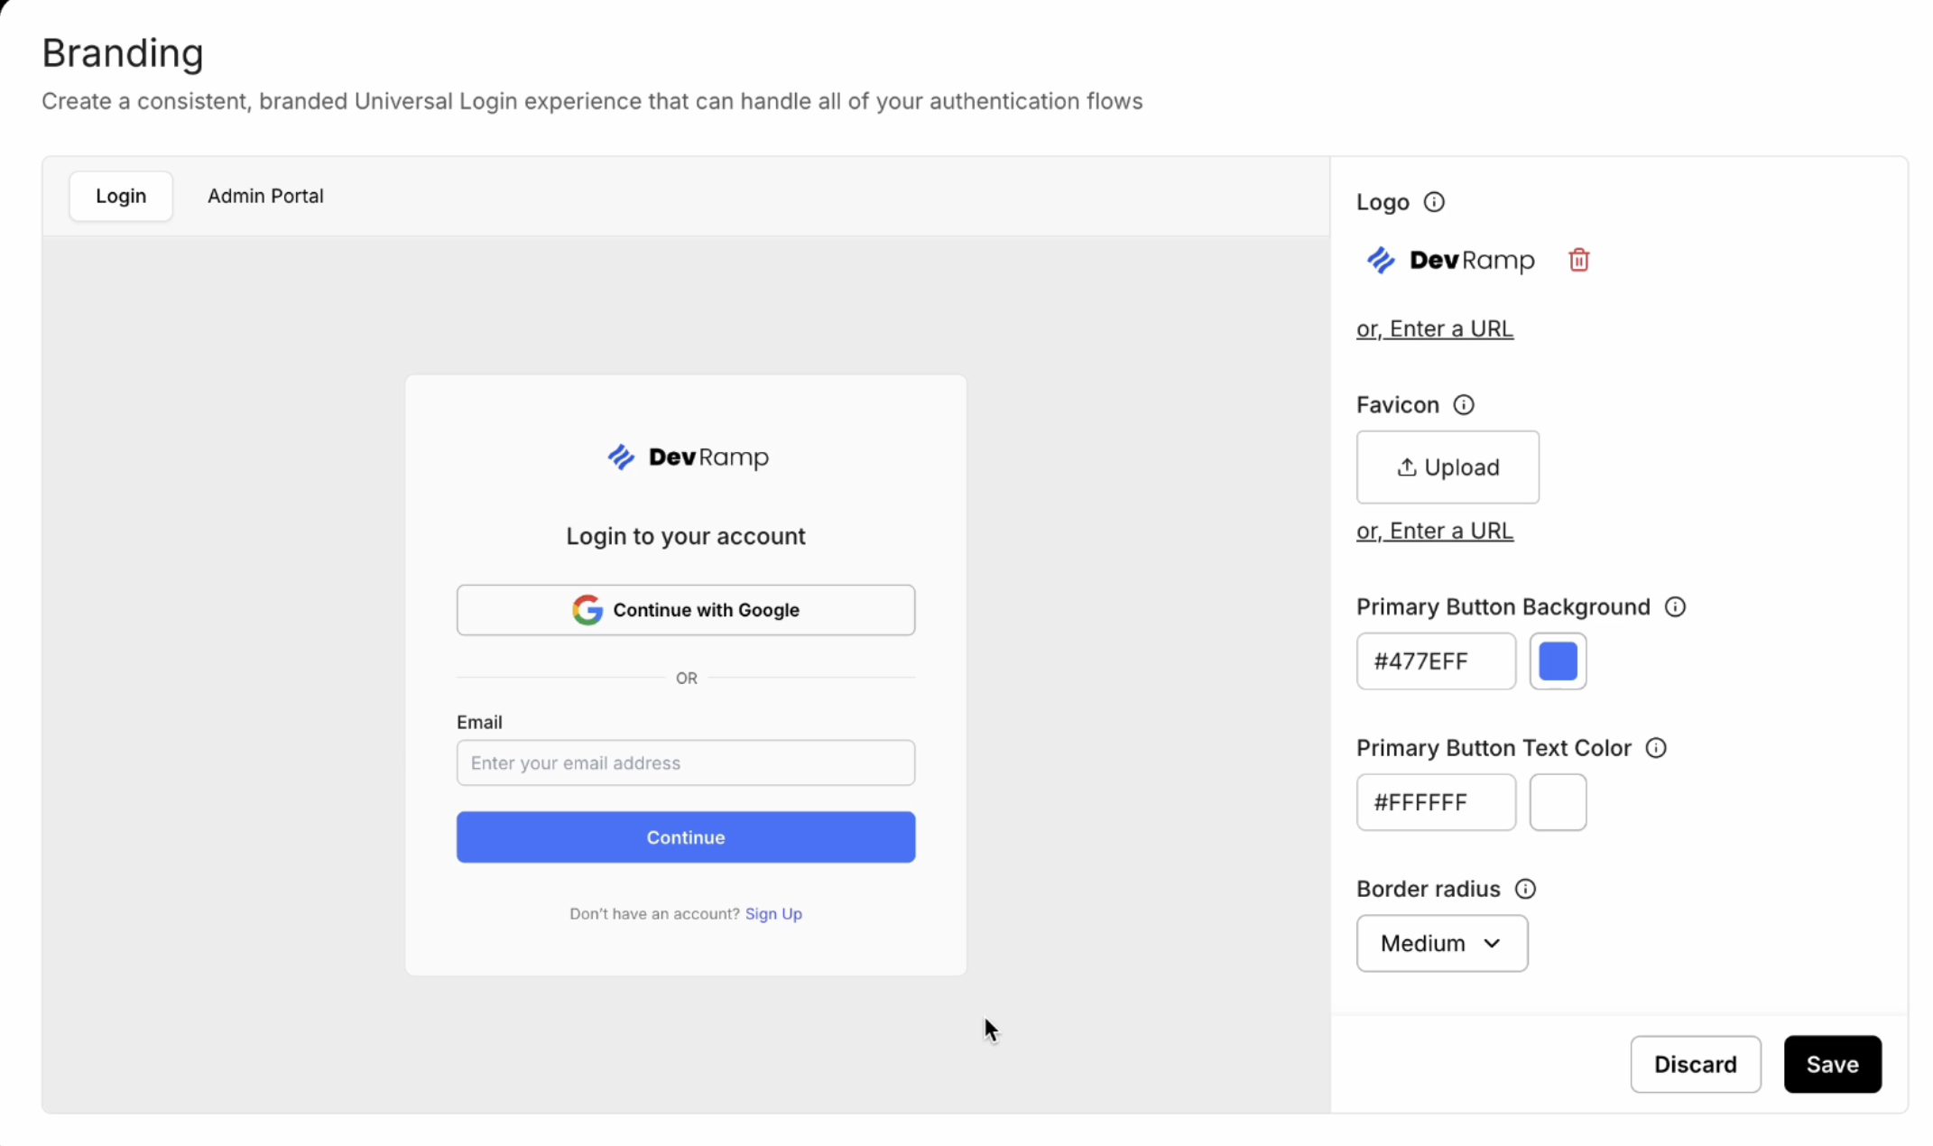Click the Discard button

click(x=1695, y=1064)
